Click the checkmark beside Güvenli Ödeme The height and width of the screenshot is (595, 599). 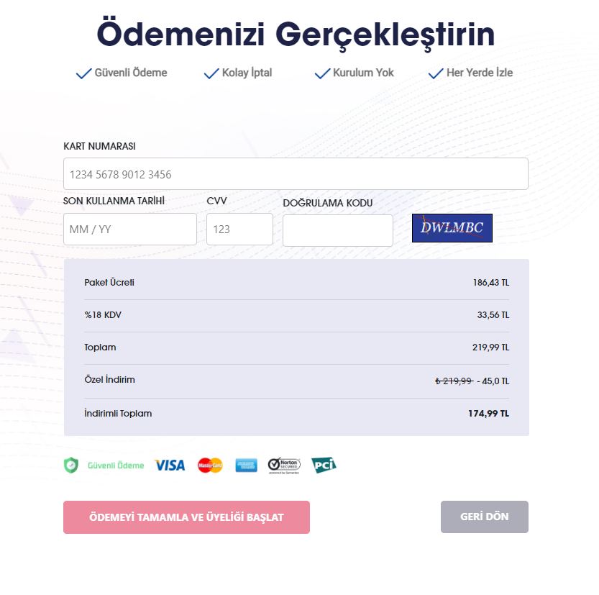pos(83,73)
